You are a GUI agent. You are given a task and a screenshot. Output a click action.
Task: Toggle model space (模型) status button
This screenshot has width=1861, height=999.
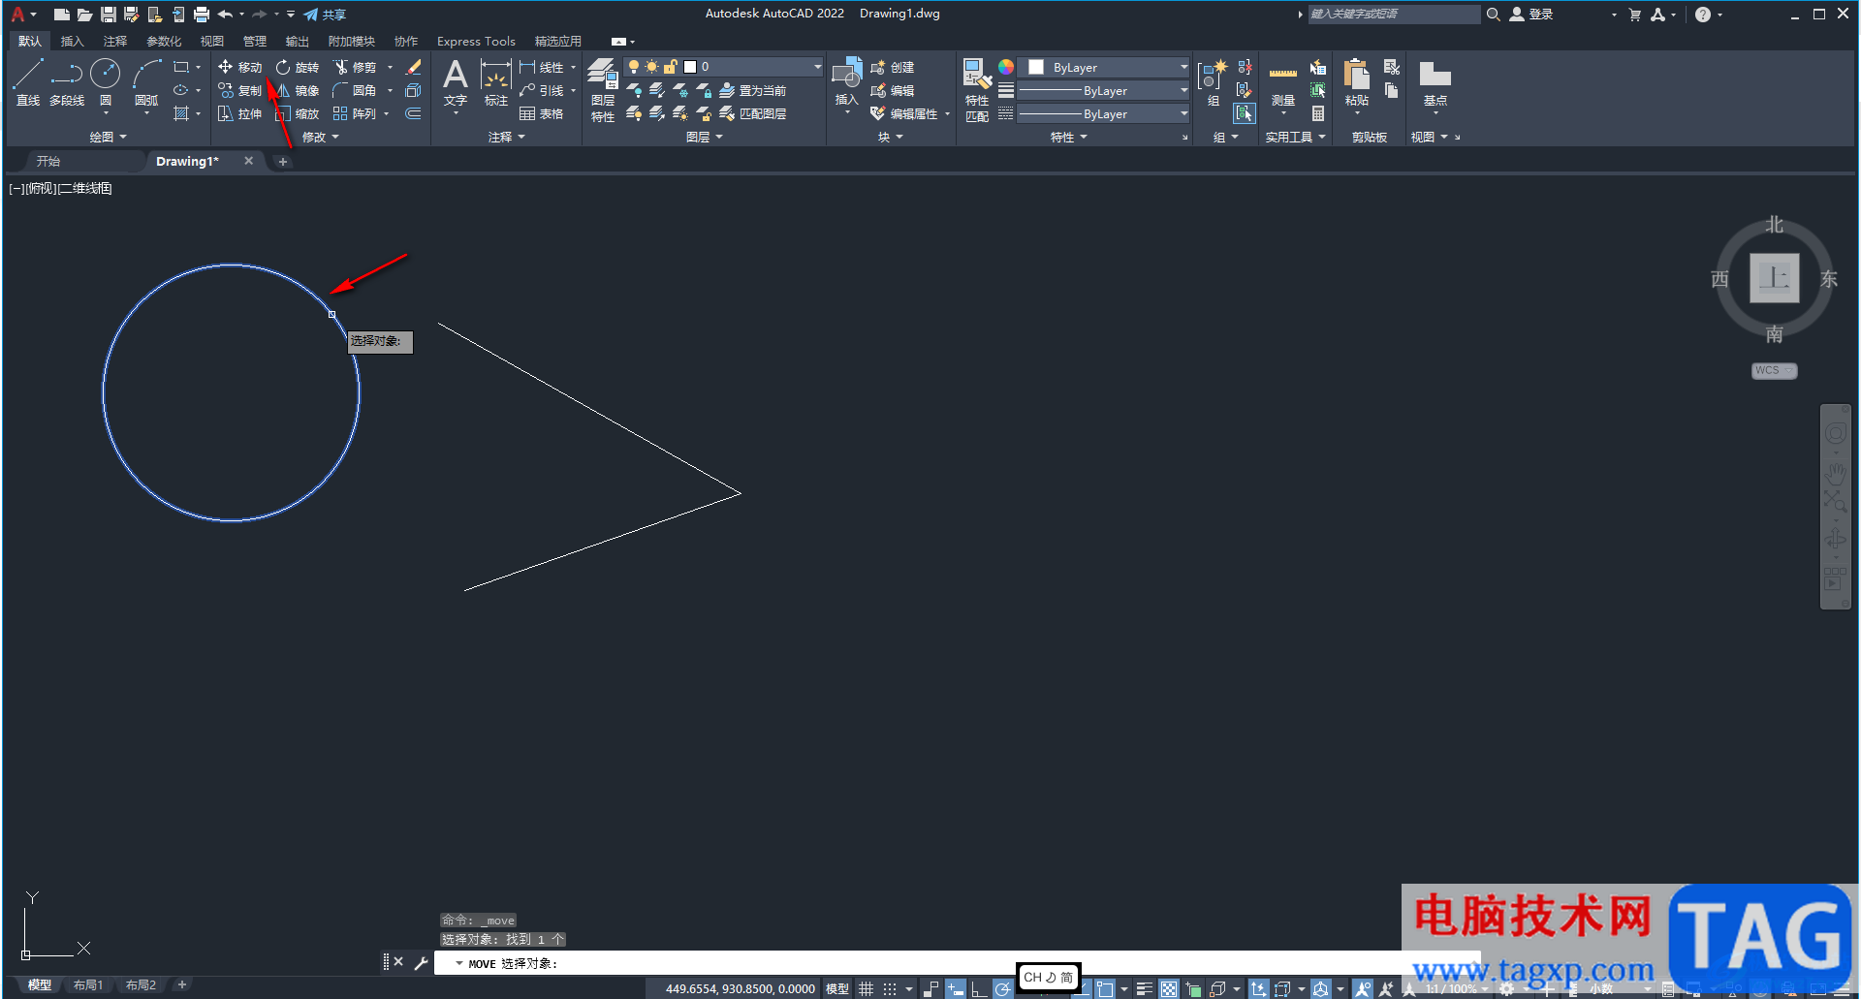837,989
